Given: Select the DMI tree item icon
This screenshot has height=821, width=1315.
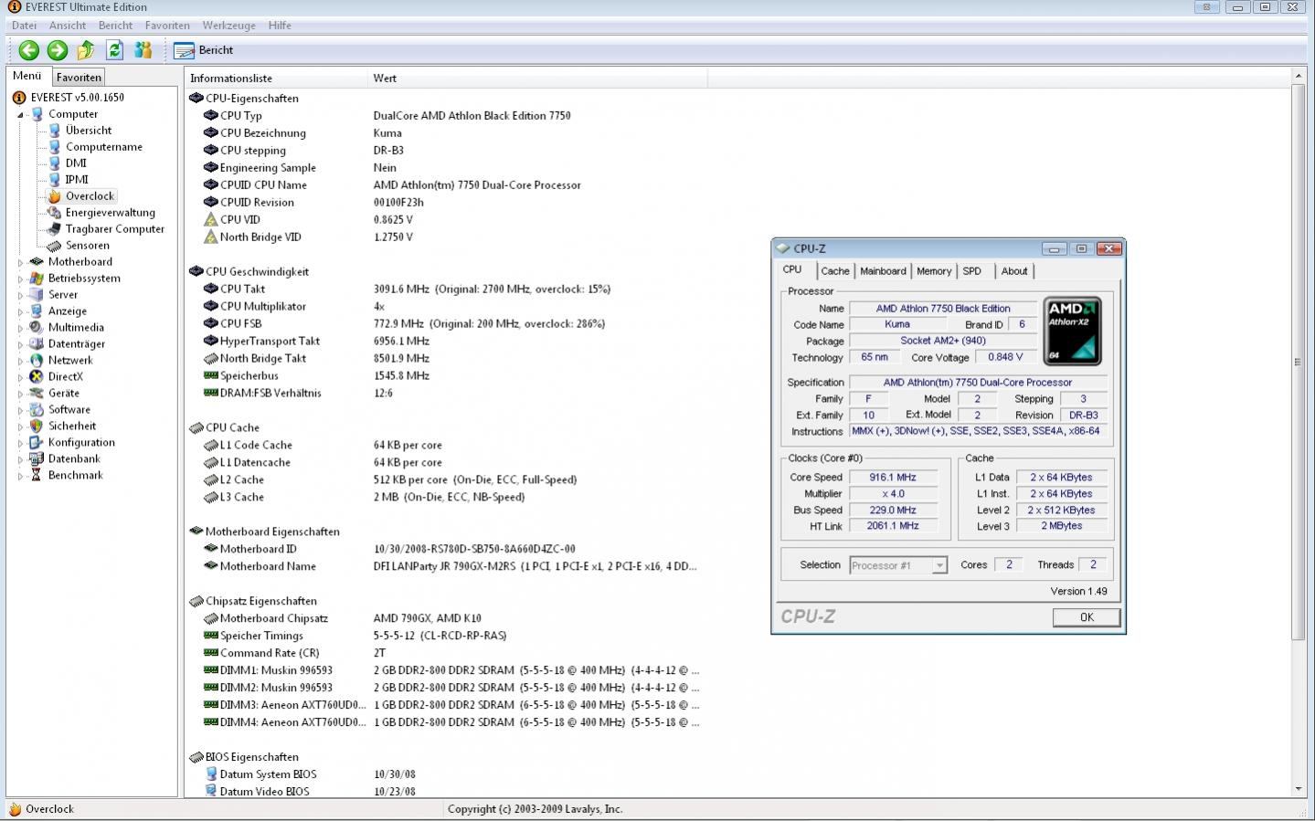Looking at the screenshot, I should [x=54, y=163].
